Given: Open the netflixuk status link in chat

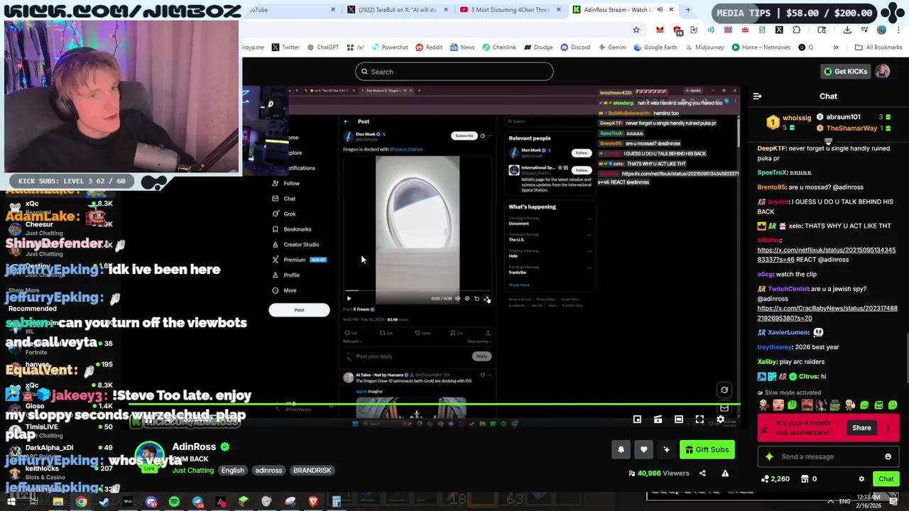Looking at the screenshot, I should point(826,255).
